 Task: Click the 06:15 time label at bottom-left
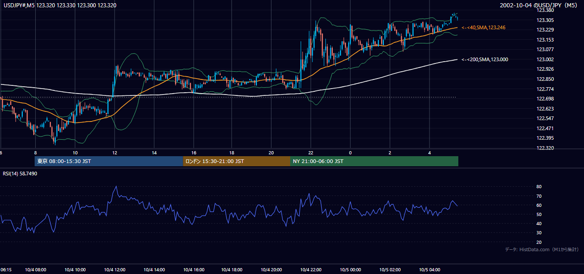click(x=6, y=270)
